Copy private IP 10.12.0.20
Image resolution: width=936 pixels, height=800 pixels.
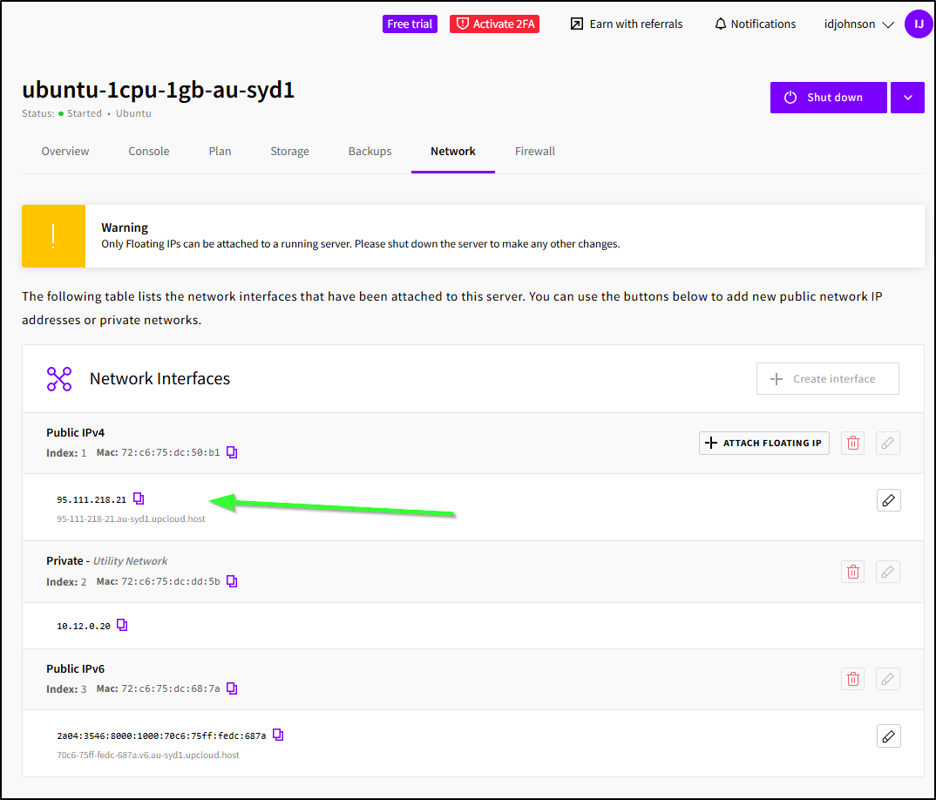[122, 625]
